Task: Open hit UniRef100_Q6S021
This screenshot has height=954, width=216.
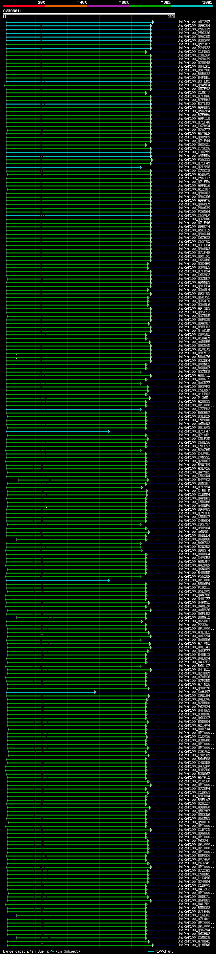Action: click(193, 145)
